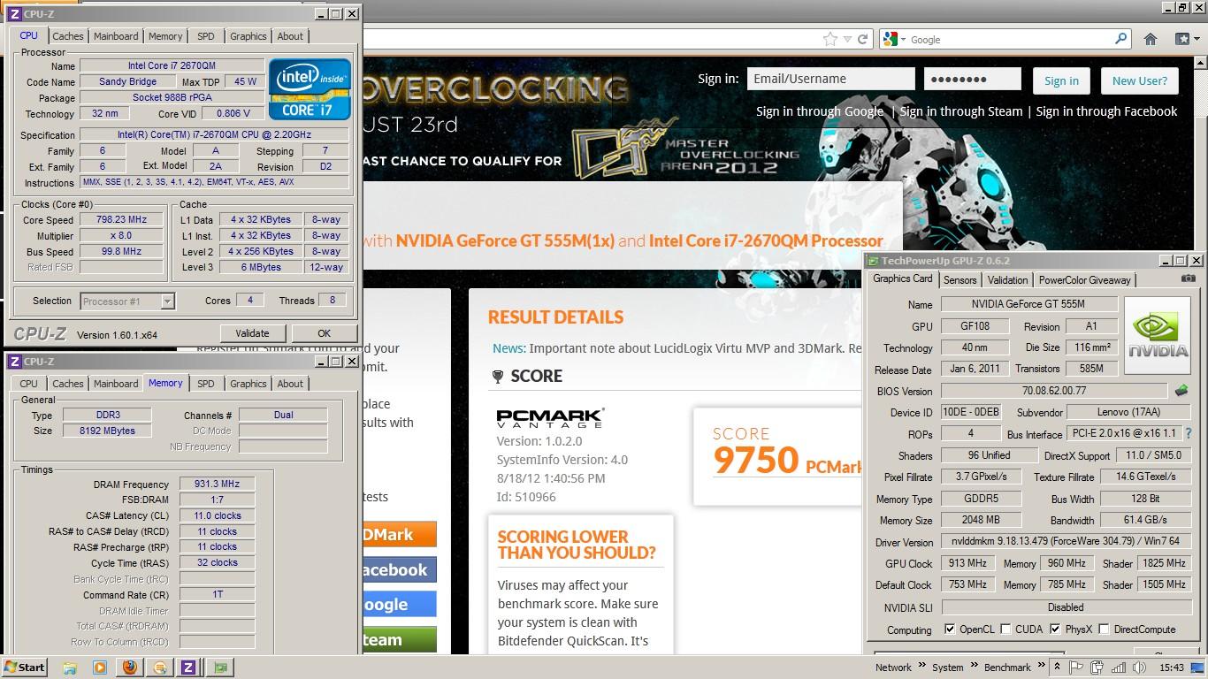Screen dimensions: 1208x679
Task: Click the Google search engine icon
Action: (890, 39)
